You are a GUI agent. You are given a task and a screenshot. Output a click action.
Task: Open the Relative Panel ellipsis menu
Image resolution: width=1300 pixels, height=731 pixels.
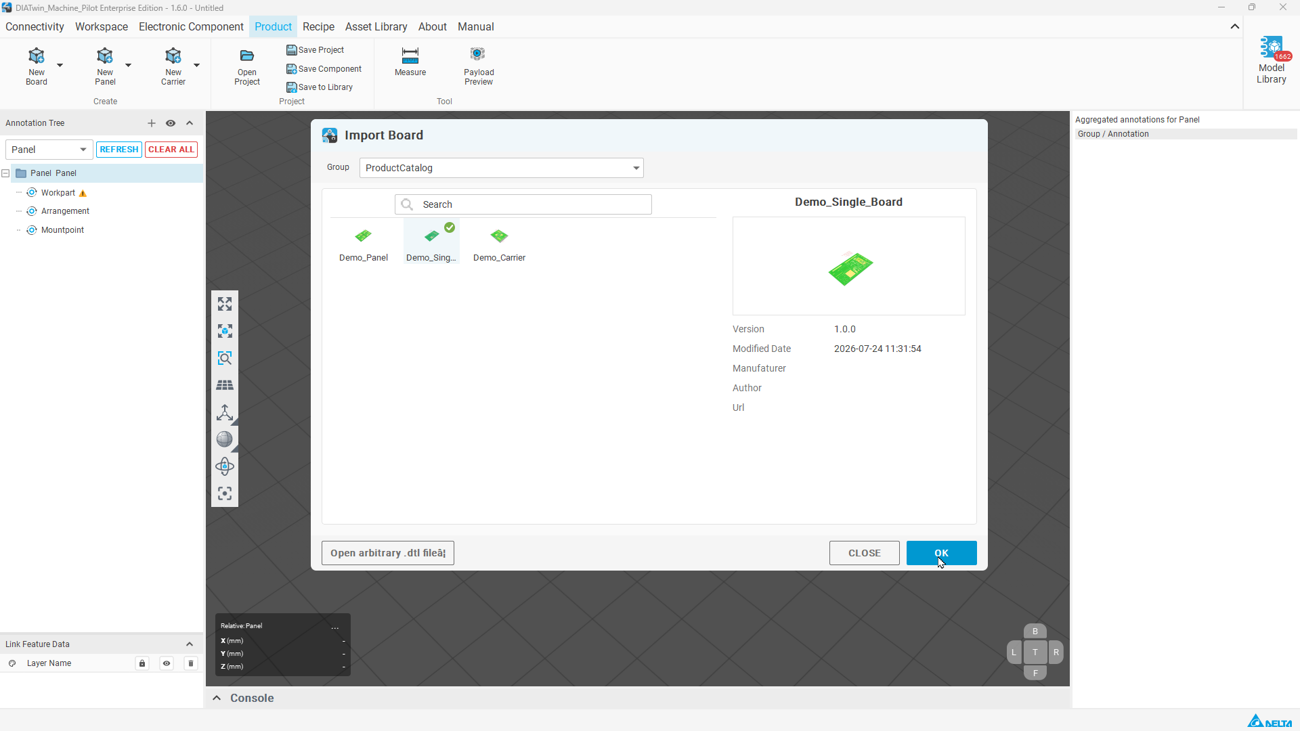point(335,627)
